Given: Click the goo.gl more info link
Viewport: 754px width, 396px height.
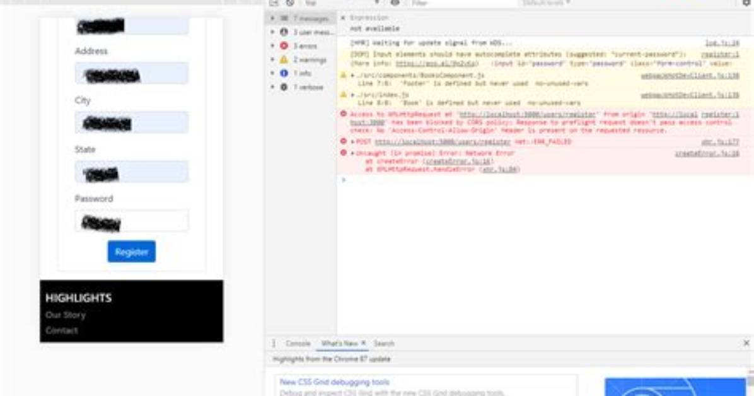Looking at the screenshot, I should (436, 64).
